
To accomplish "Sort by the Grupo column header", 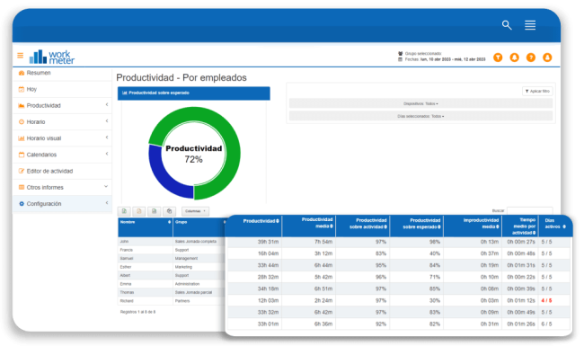I will pos(199,227).
